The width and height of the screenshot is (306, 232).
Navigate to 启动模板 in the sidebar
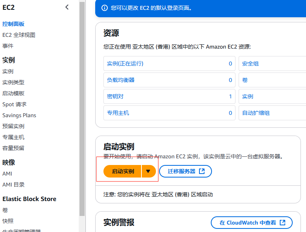coord(13,93)
